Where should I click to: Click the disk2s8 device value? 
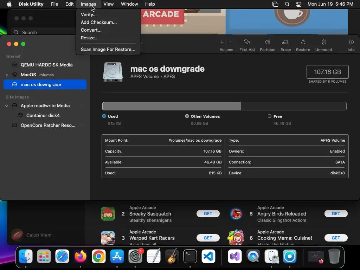coord(337,173)
